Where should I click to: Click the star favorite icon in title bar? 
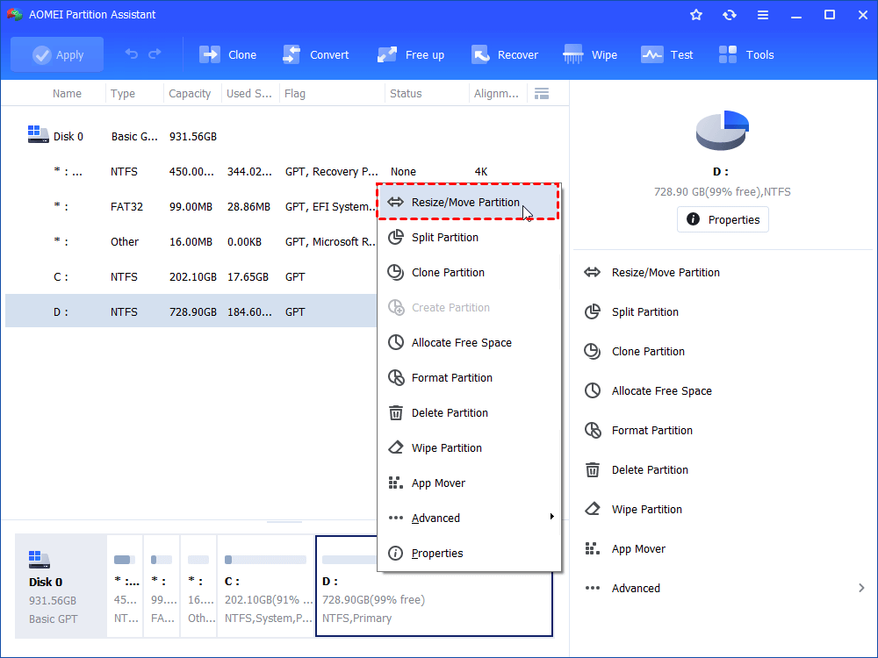click(696, 15)
